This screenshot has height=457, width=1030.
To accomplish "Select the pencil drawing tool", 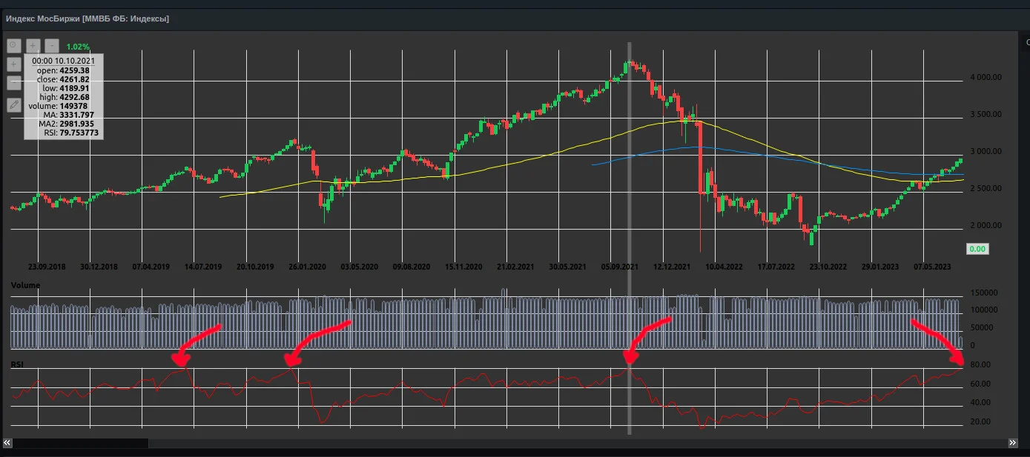I will coord(14,104).
